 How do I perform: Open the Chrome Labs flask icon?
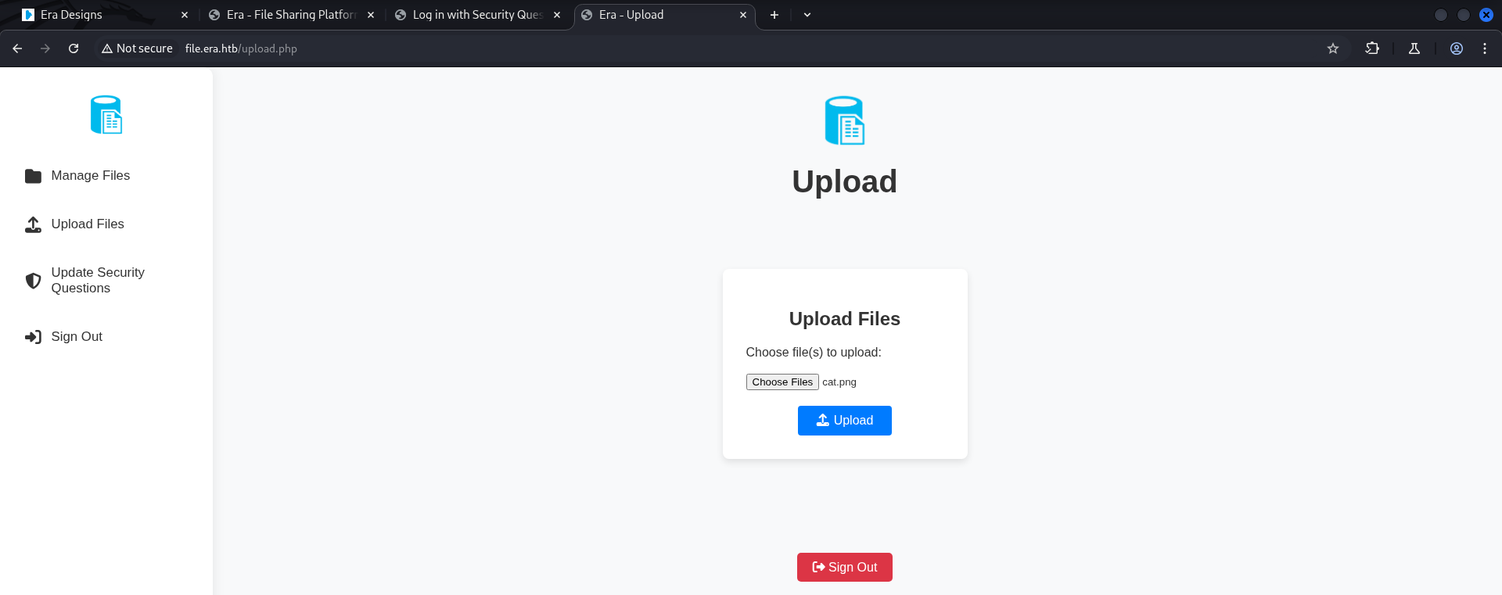pyautogui.click(x=1414, y=48)
